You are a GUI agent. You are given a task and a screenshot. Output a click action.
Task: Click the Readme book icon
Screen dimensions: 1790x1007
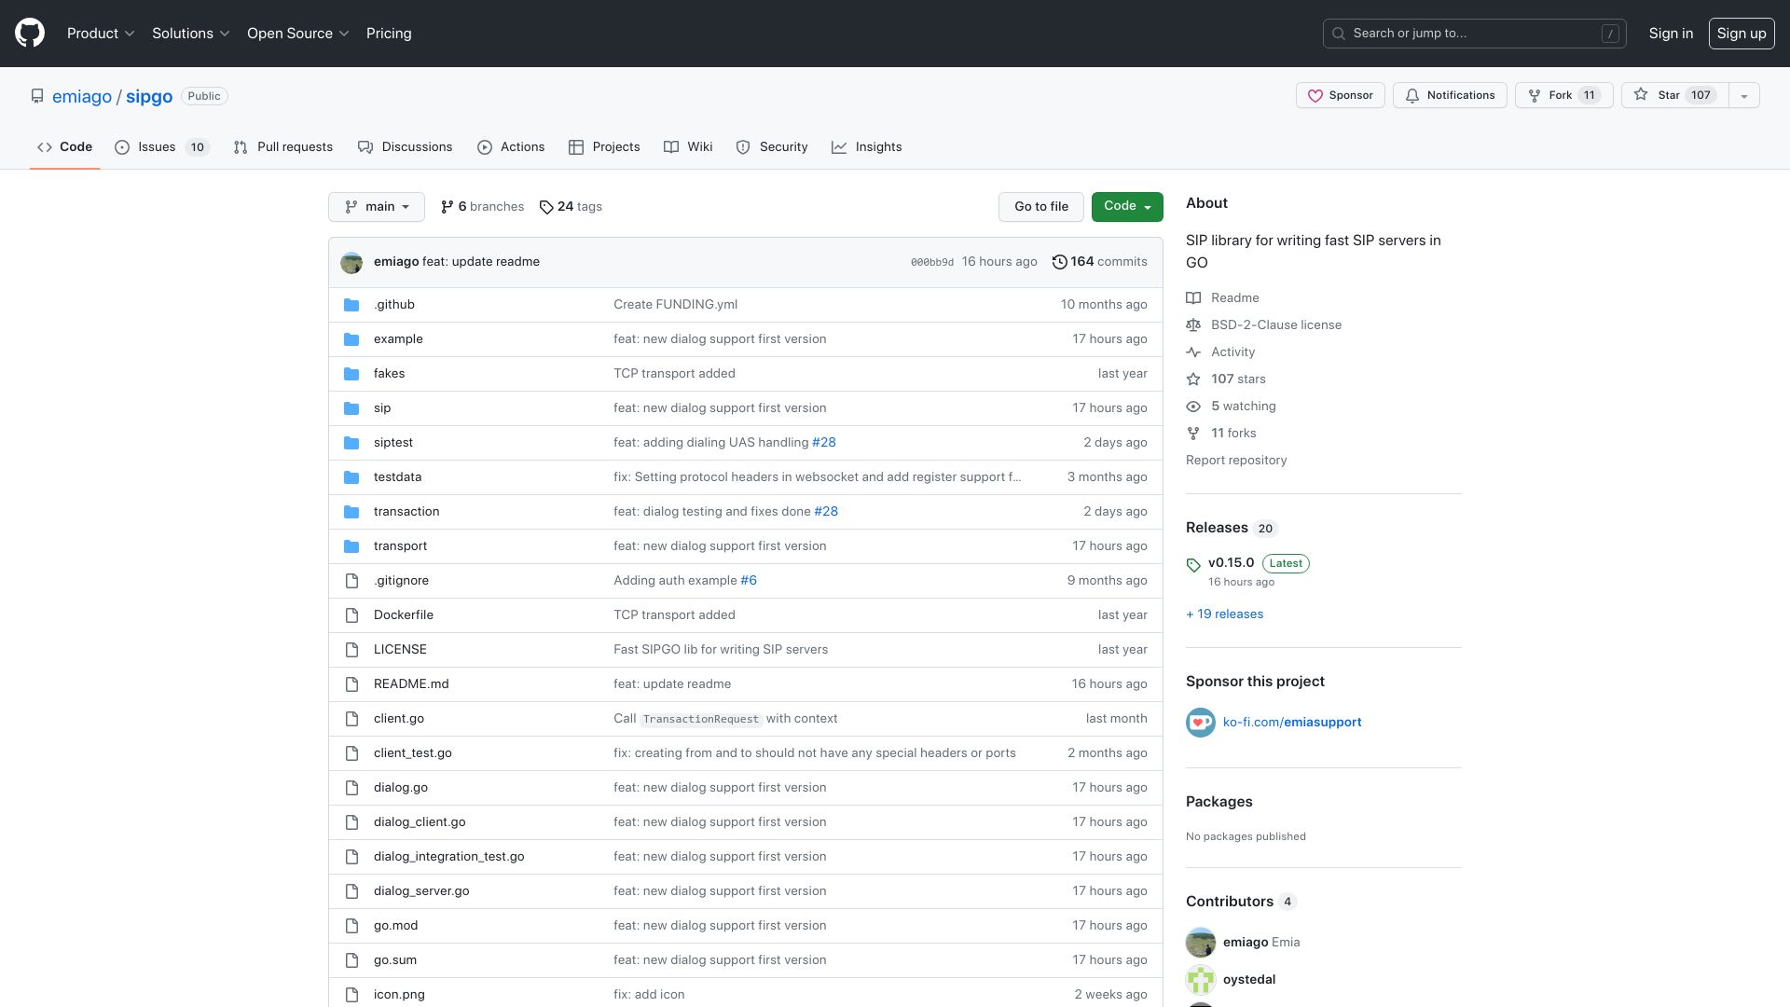coord(1193,298)
